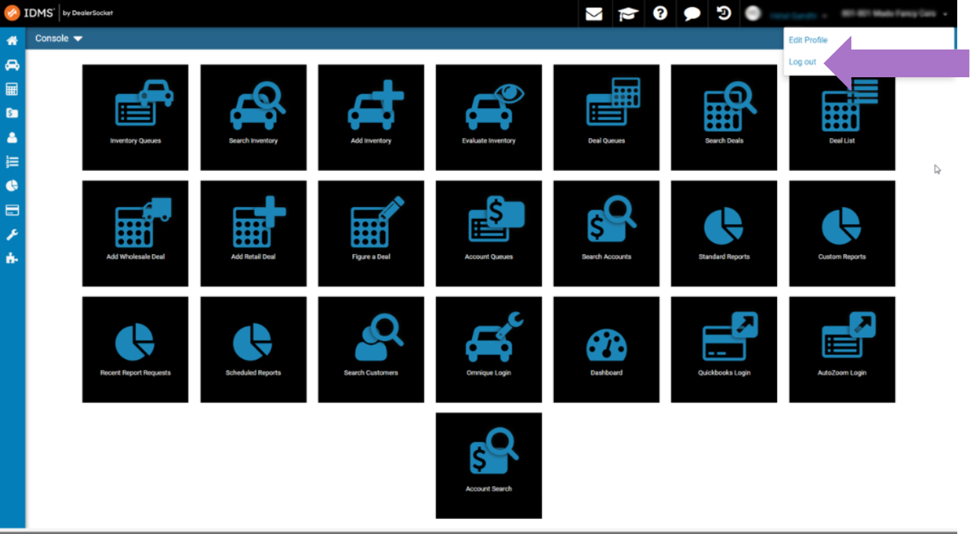Open the calculator (deals) sidebar icon

(11, 88)
